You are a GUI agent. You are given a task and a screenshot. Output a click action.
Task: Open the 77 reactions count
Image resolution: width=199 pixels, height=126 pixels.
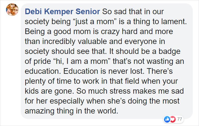point(180,119)
